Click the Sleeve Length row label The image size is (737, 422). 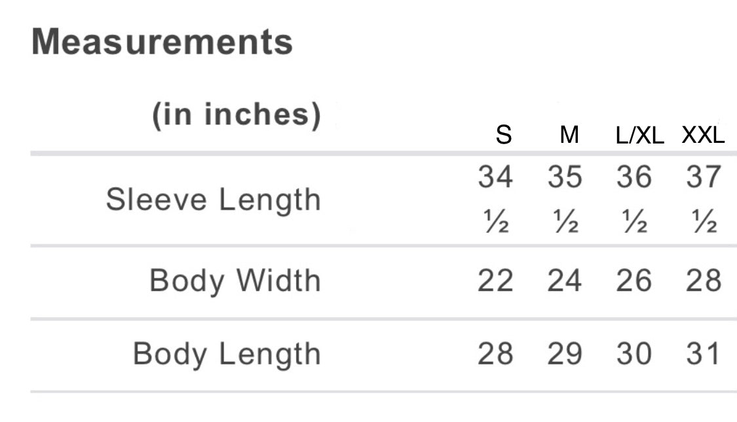213,199
